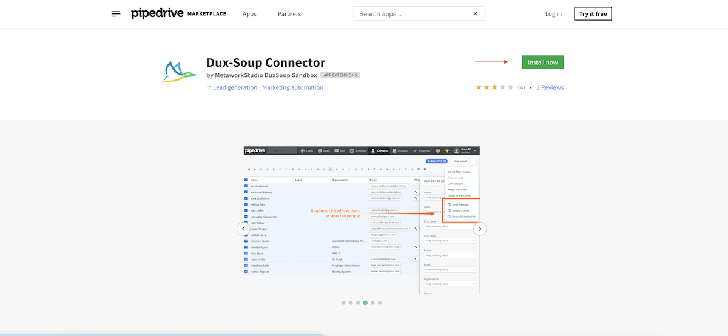Viewport: 728px width, 336px height.
Task: Click the star rating display
Action: point(495,87)
